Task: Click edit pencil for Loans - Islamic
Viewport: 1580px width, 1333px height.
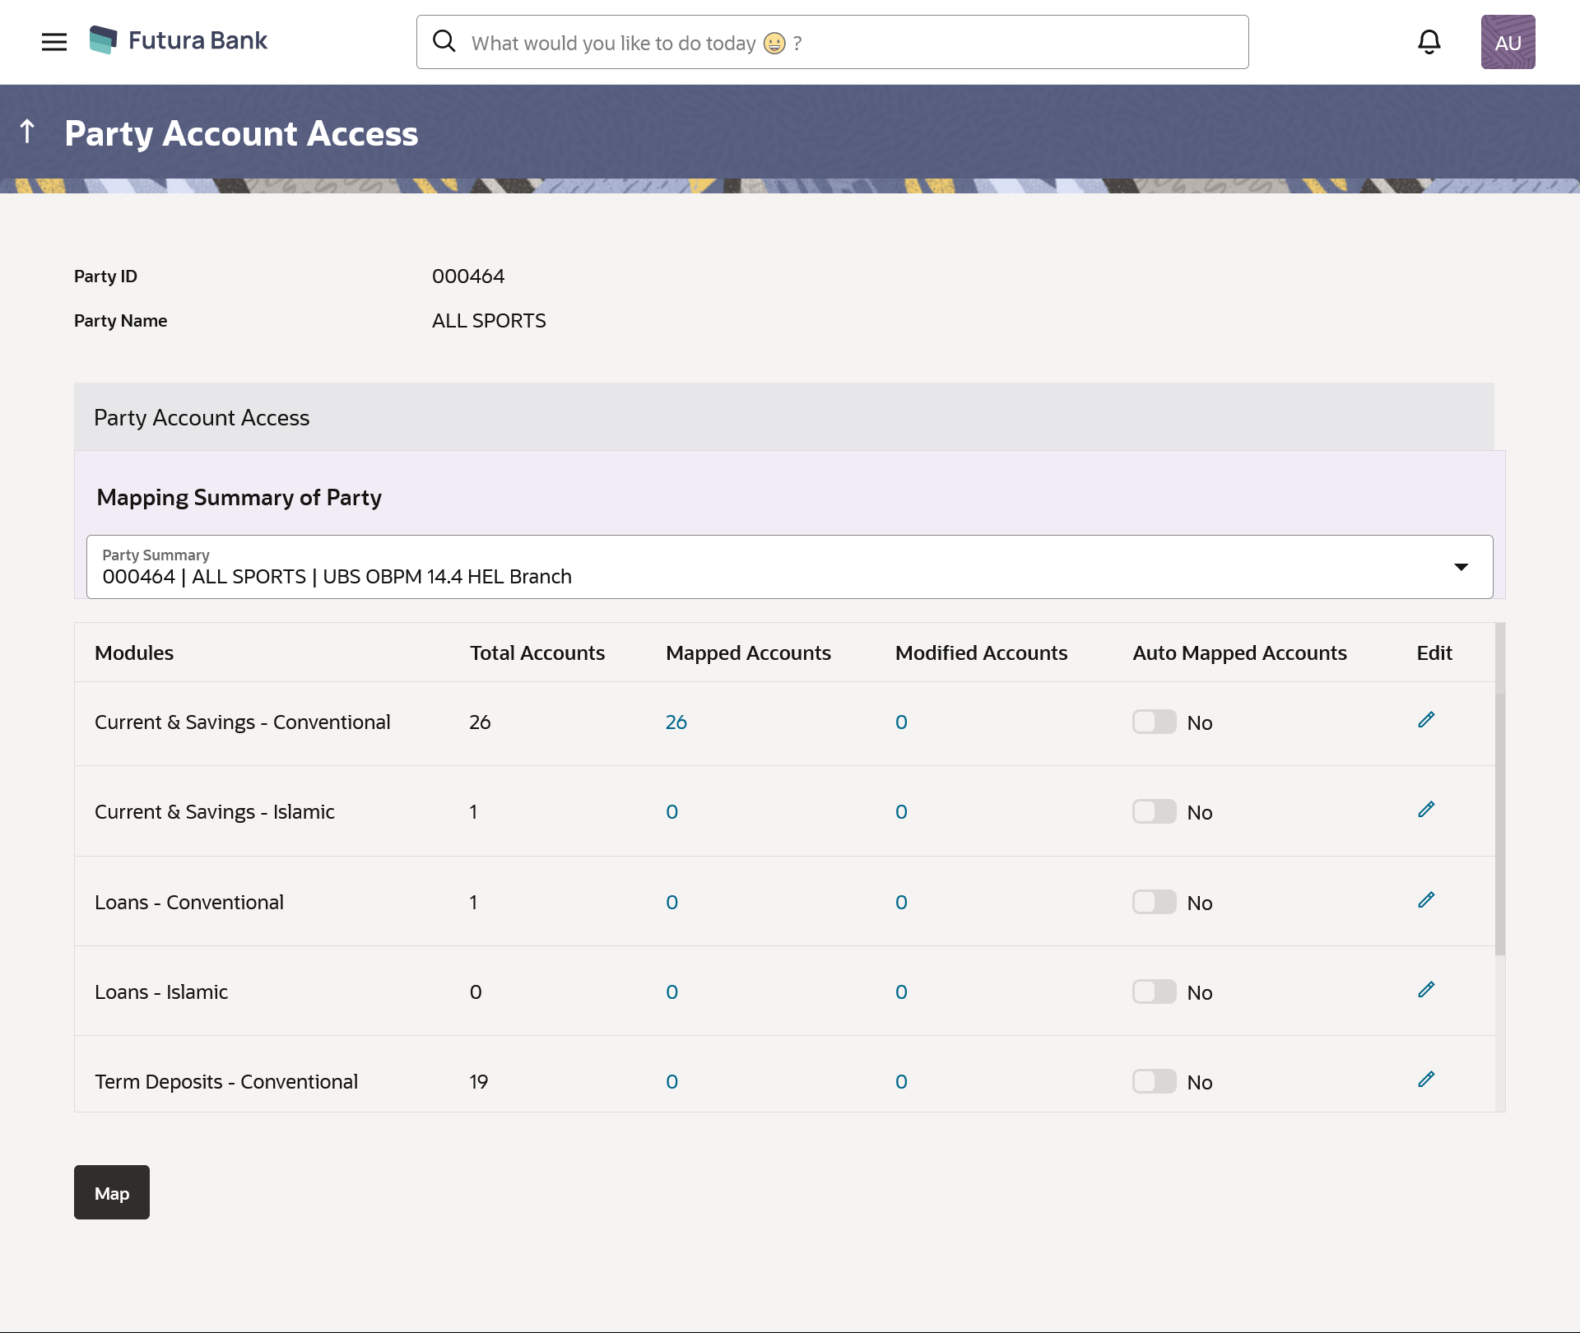Action: [x=1426, y=991]
